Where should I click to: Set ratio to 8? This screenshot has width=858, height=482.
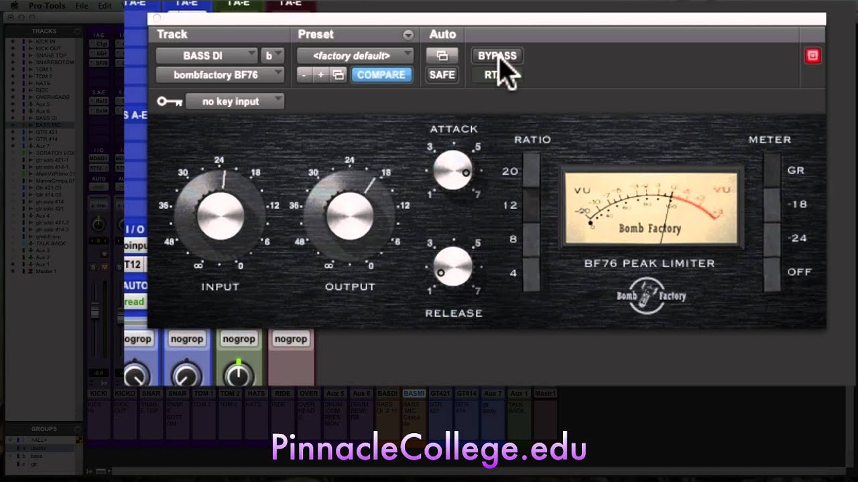click(x=531, y=239)
